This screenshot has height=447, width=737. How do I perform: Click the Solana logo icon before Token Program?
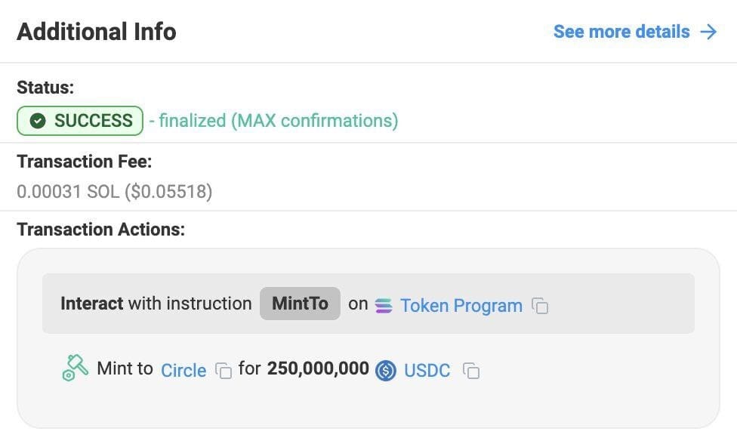[x=384, y=306]
